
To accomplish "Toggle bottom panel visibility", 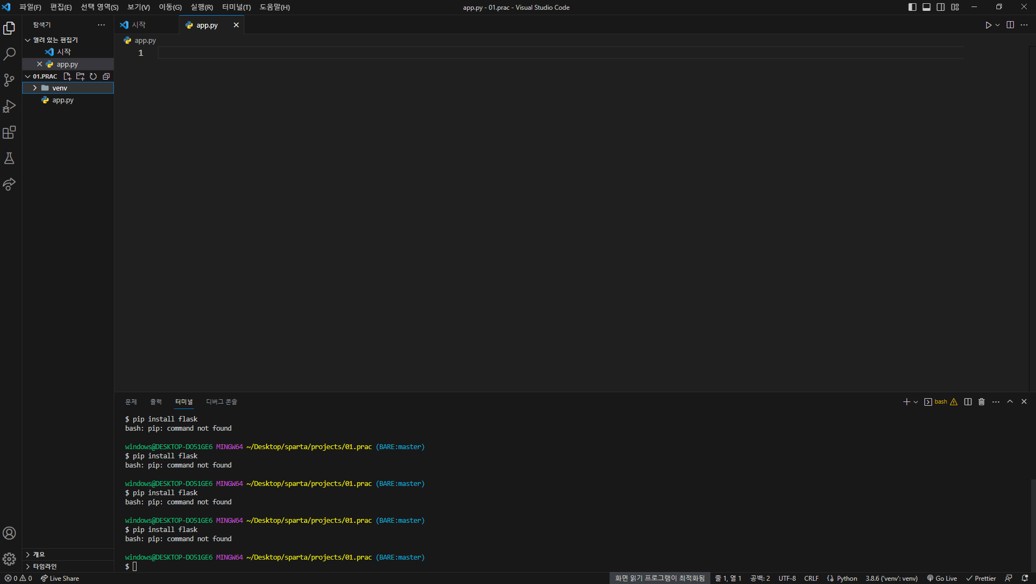I will click(927, 7).
